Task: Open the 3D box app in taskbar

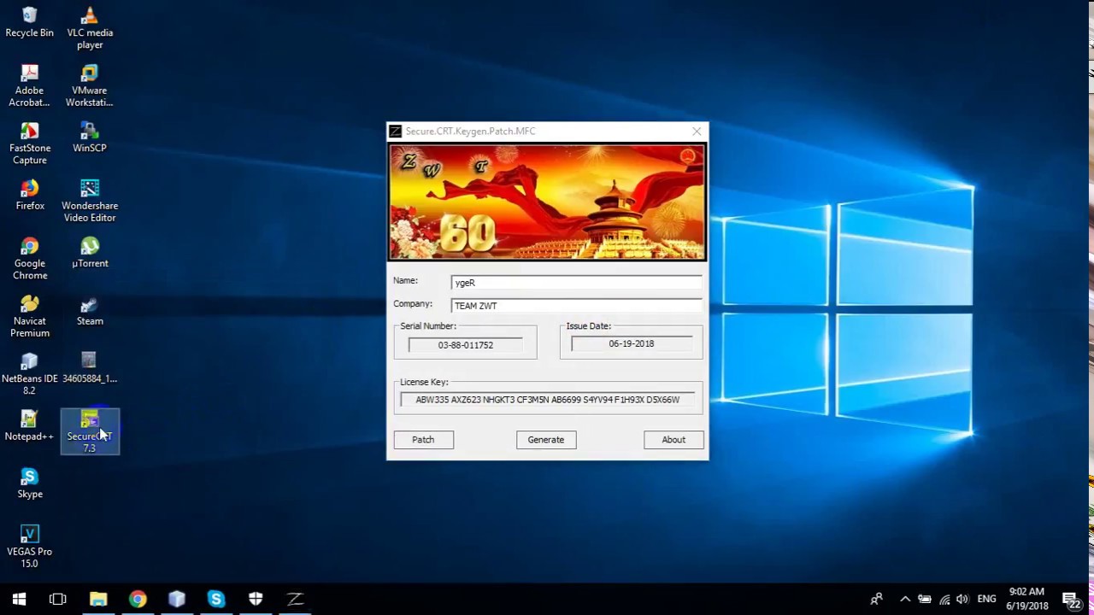Action: tap(177, 599)
